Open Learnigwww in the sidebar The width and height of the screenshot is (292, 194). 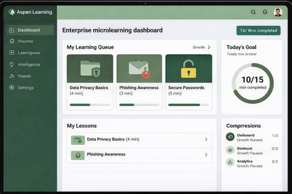point(29,53)
